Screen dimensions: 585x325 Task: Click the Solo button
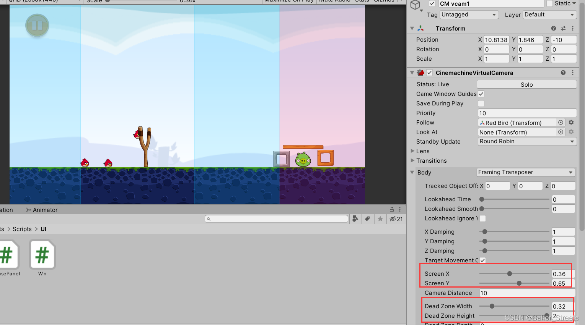tap(526, 84)
